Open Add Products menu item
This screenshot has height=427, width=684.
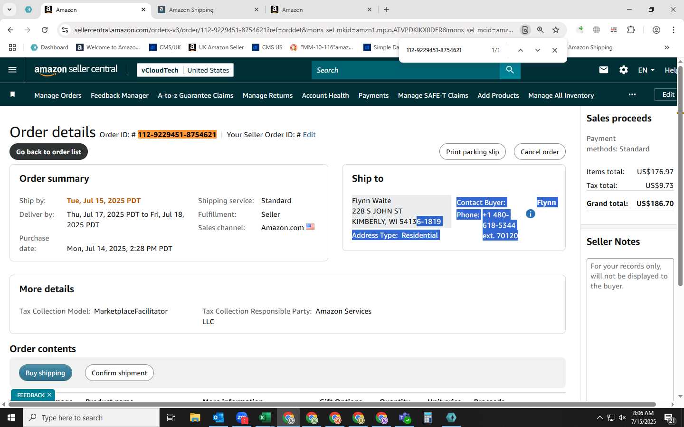(498, 95)
